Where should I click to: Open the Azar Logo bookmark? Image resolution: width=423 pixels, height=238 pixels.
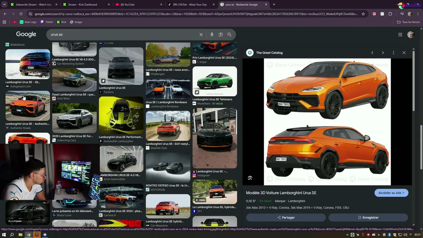tap(28, 22)
